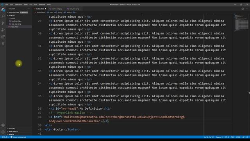The width and height of the screenshot is (250, 141).
Task: Click the CRLF end-of-line indicator
Action: point(232,137)
